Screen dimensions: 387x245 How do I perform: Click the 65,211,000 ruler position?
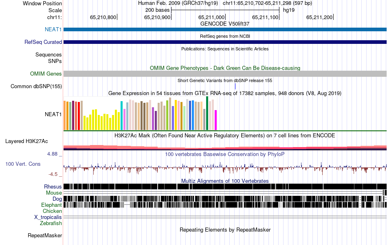pos(211,17)
